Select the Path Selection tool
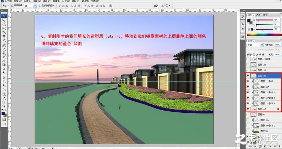This screenshot has width=282, height=149. pyautogui.click(x=4, y=85)
